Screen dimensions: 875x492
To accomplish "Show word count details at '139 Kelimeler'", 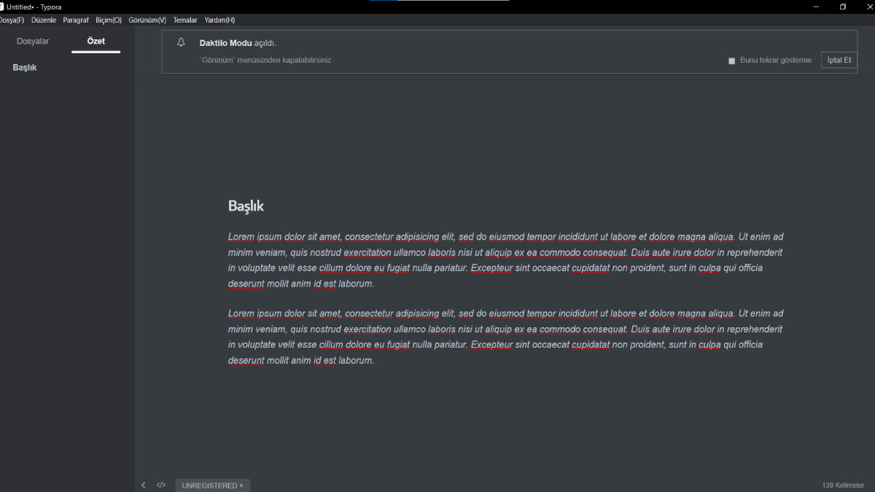I will pyautogui.click(x=844, y=485).
